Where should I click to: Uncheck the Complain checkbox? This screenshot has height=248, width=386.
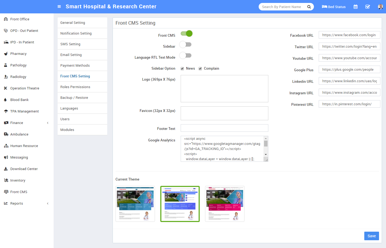tap(200, 69)
